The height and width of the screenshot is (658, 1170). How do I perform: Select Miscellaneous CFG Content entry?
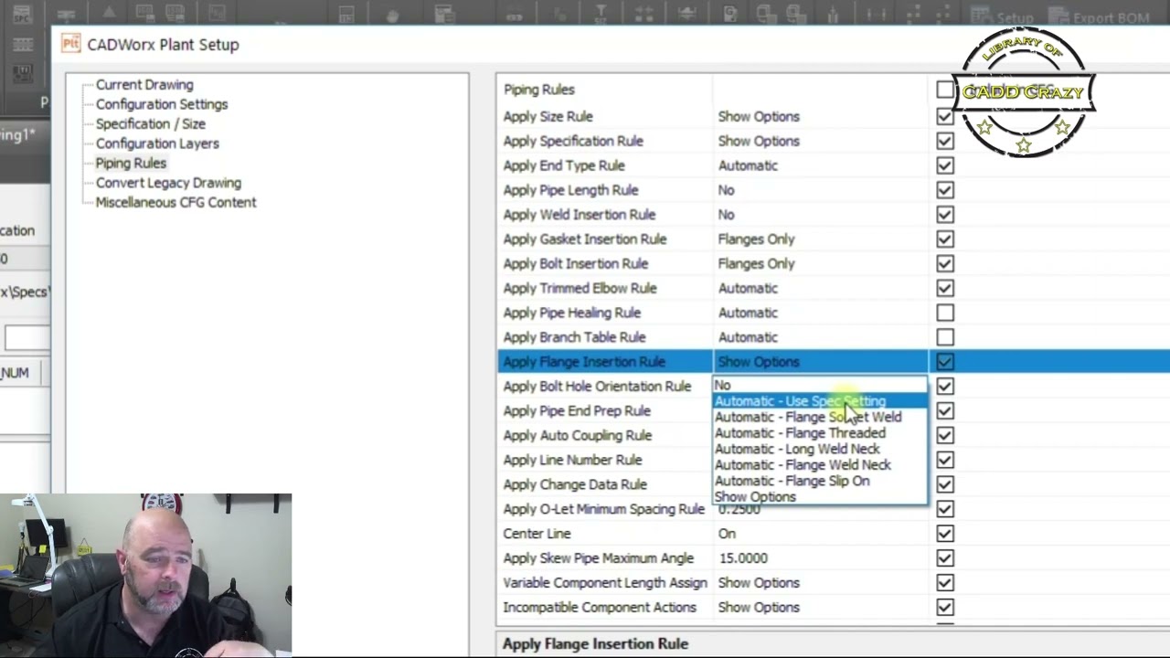(x=175, y=202)
